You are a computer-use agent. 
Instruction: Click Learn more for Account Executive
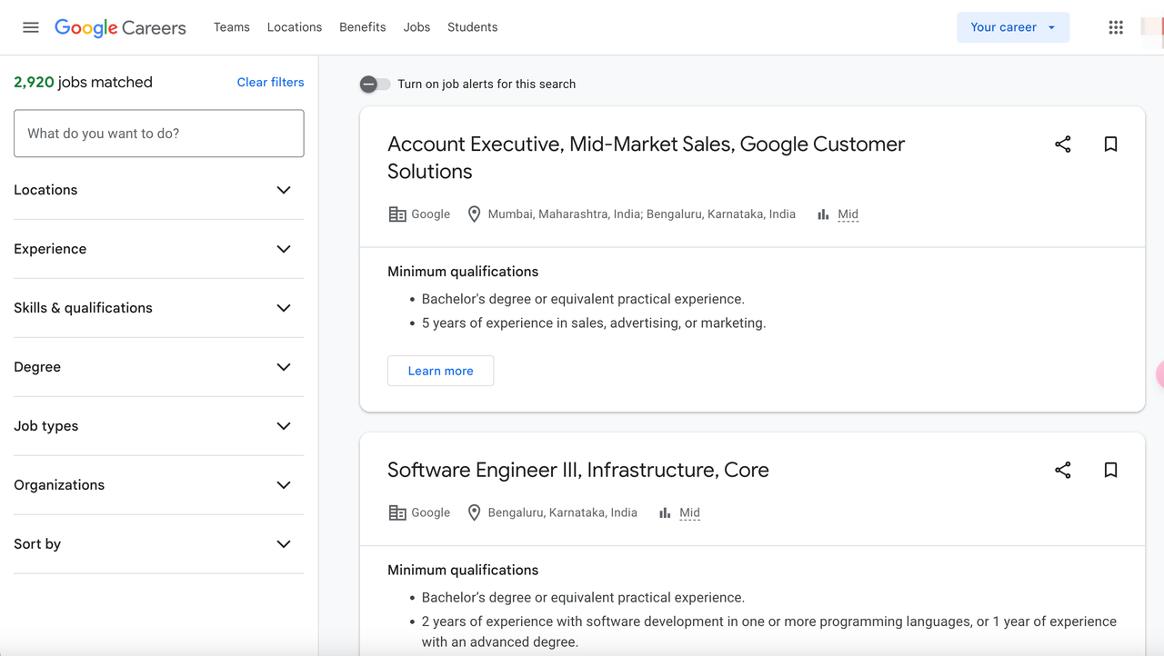click(x=440, y=371)
